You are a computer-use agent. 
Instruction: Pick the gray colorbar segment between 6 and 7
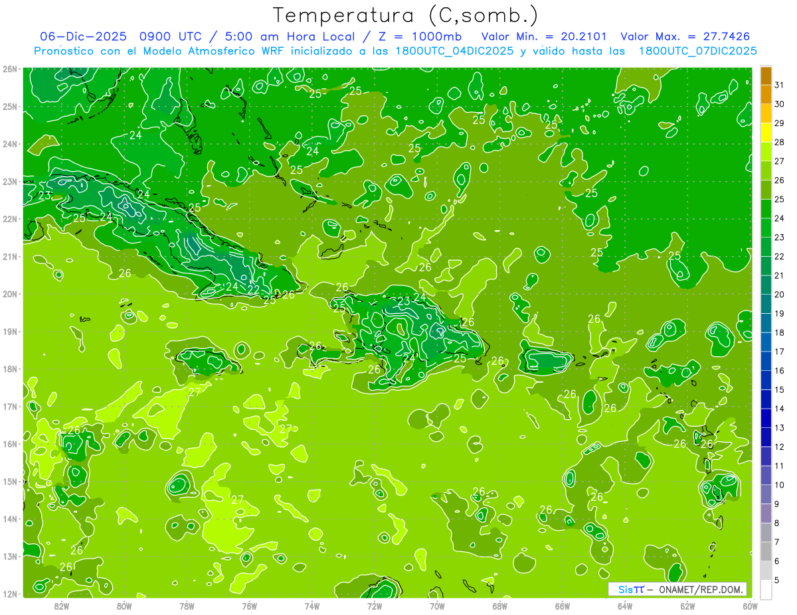pos(766,551)
